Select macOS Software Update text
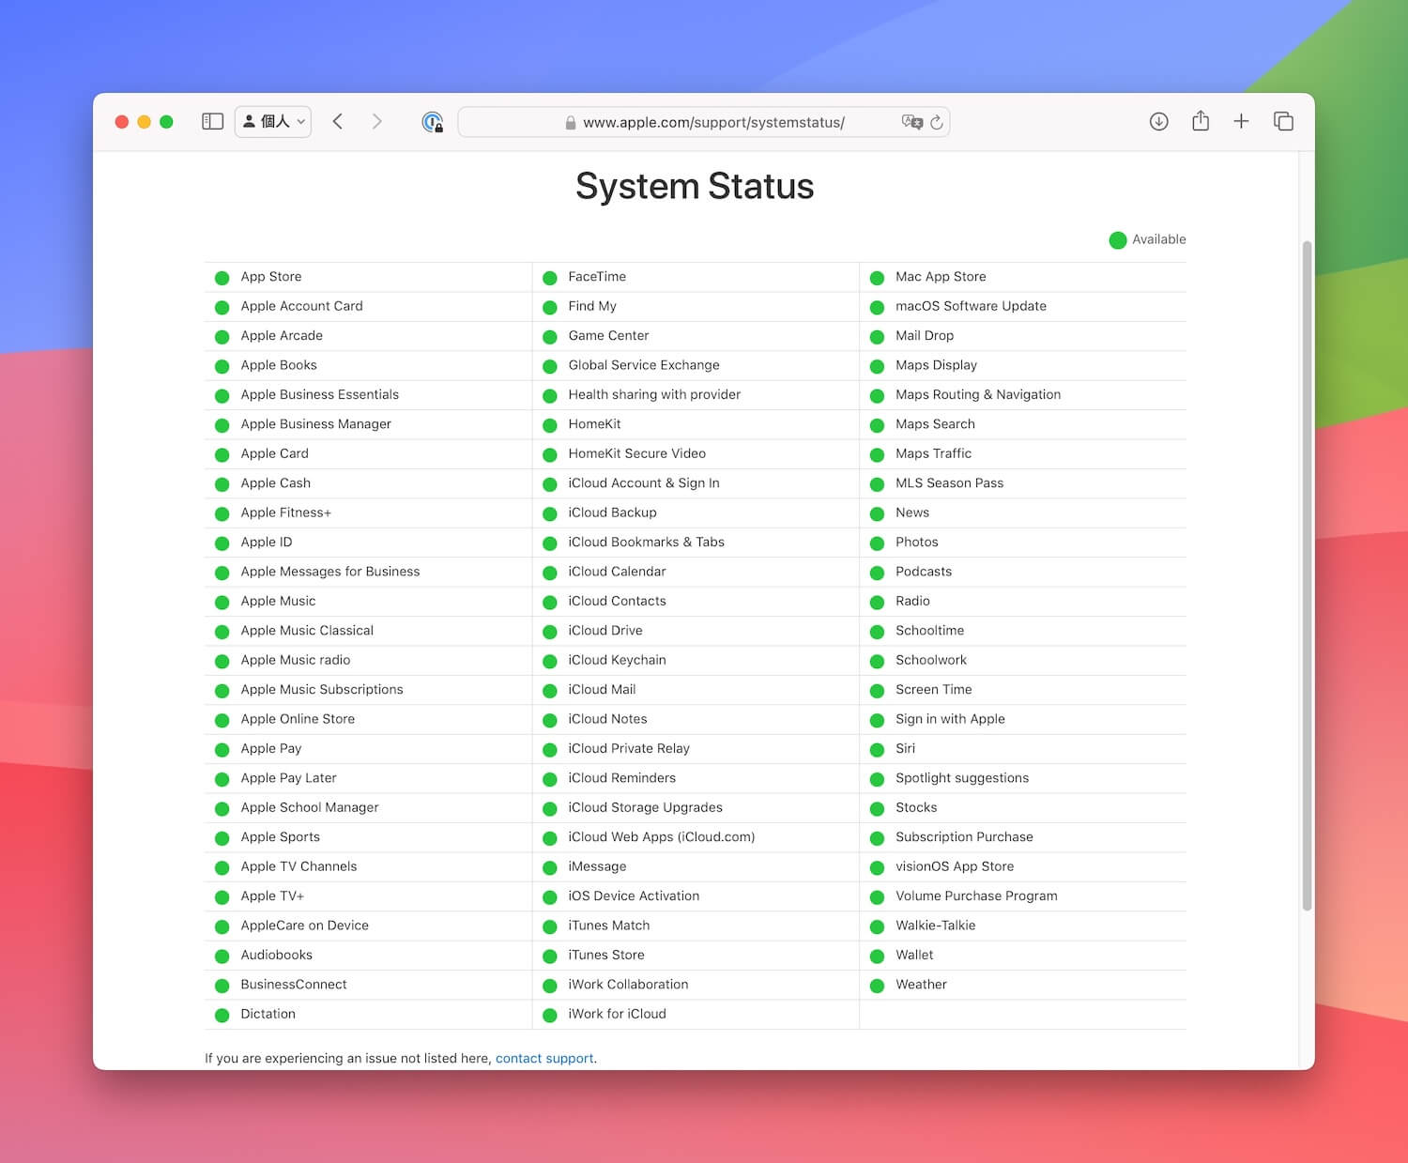This screenshot has width=1408, height=1163. tap(971, 306)
